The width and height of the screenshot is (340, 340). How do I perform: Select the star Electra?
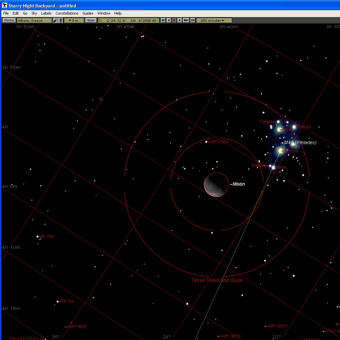click(294, 127)
